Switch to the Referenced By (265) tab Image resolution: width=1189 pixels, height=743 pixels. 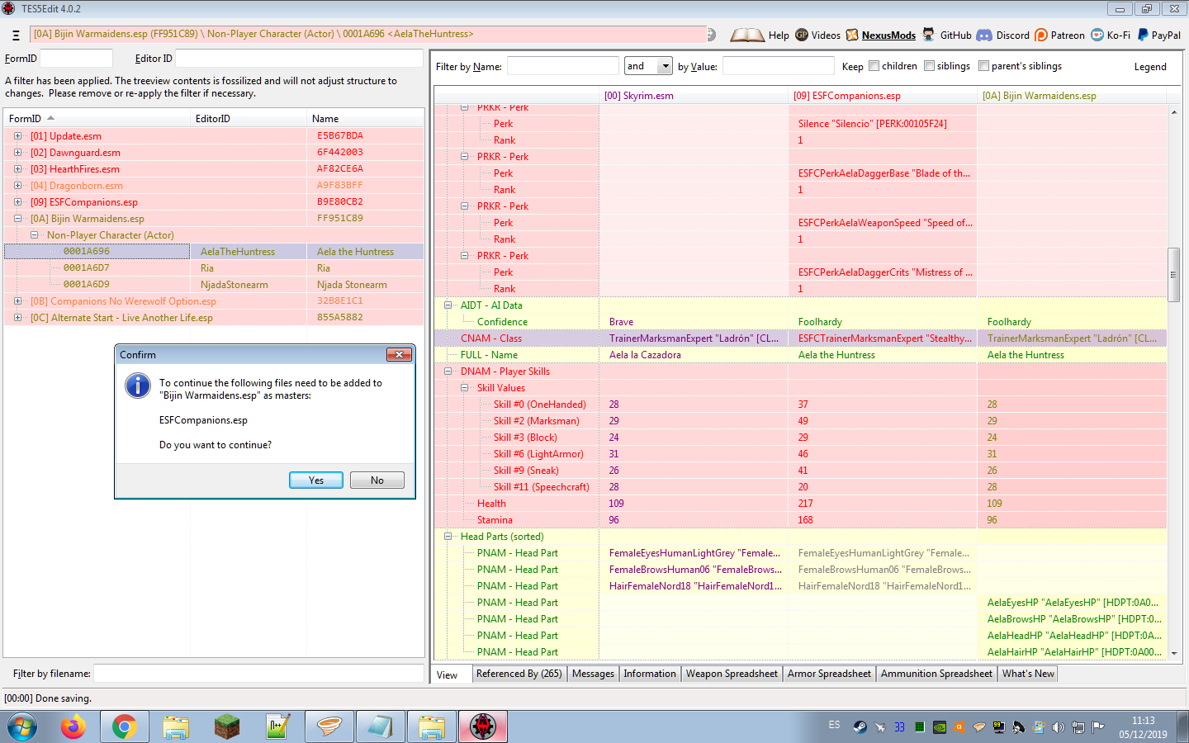(519, 674)
